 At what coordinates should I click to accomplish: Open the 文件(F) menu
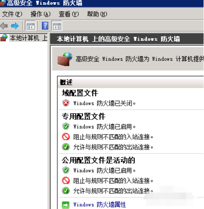pos(12,14)
